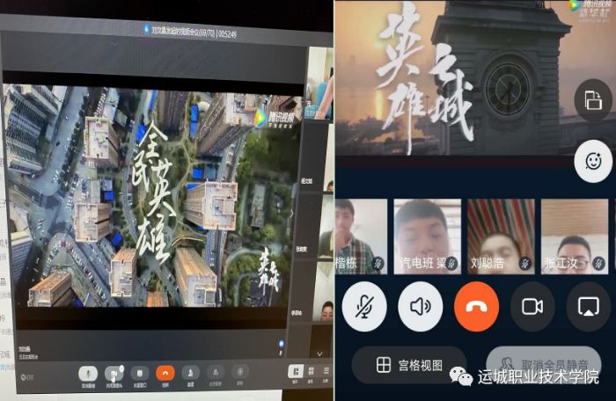Toggle the speaker audio button on phone
Screen dimensions: 616x401
pos(421,306)
